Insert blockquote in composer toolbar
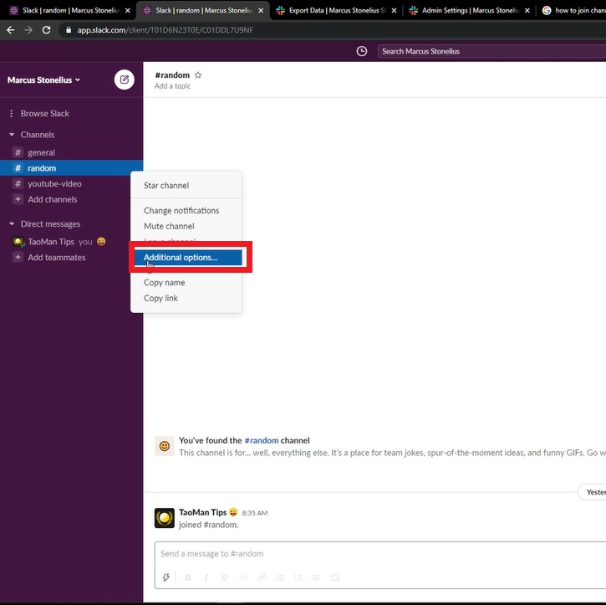 click(x=317, y=577)
